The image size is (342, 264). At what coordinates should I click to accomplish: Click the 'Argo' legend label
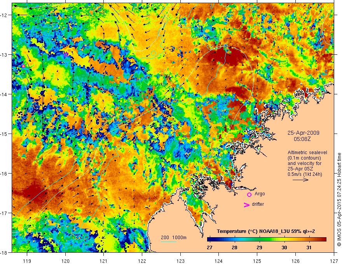point(260,194)
